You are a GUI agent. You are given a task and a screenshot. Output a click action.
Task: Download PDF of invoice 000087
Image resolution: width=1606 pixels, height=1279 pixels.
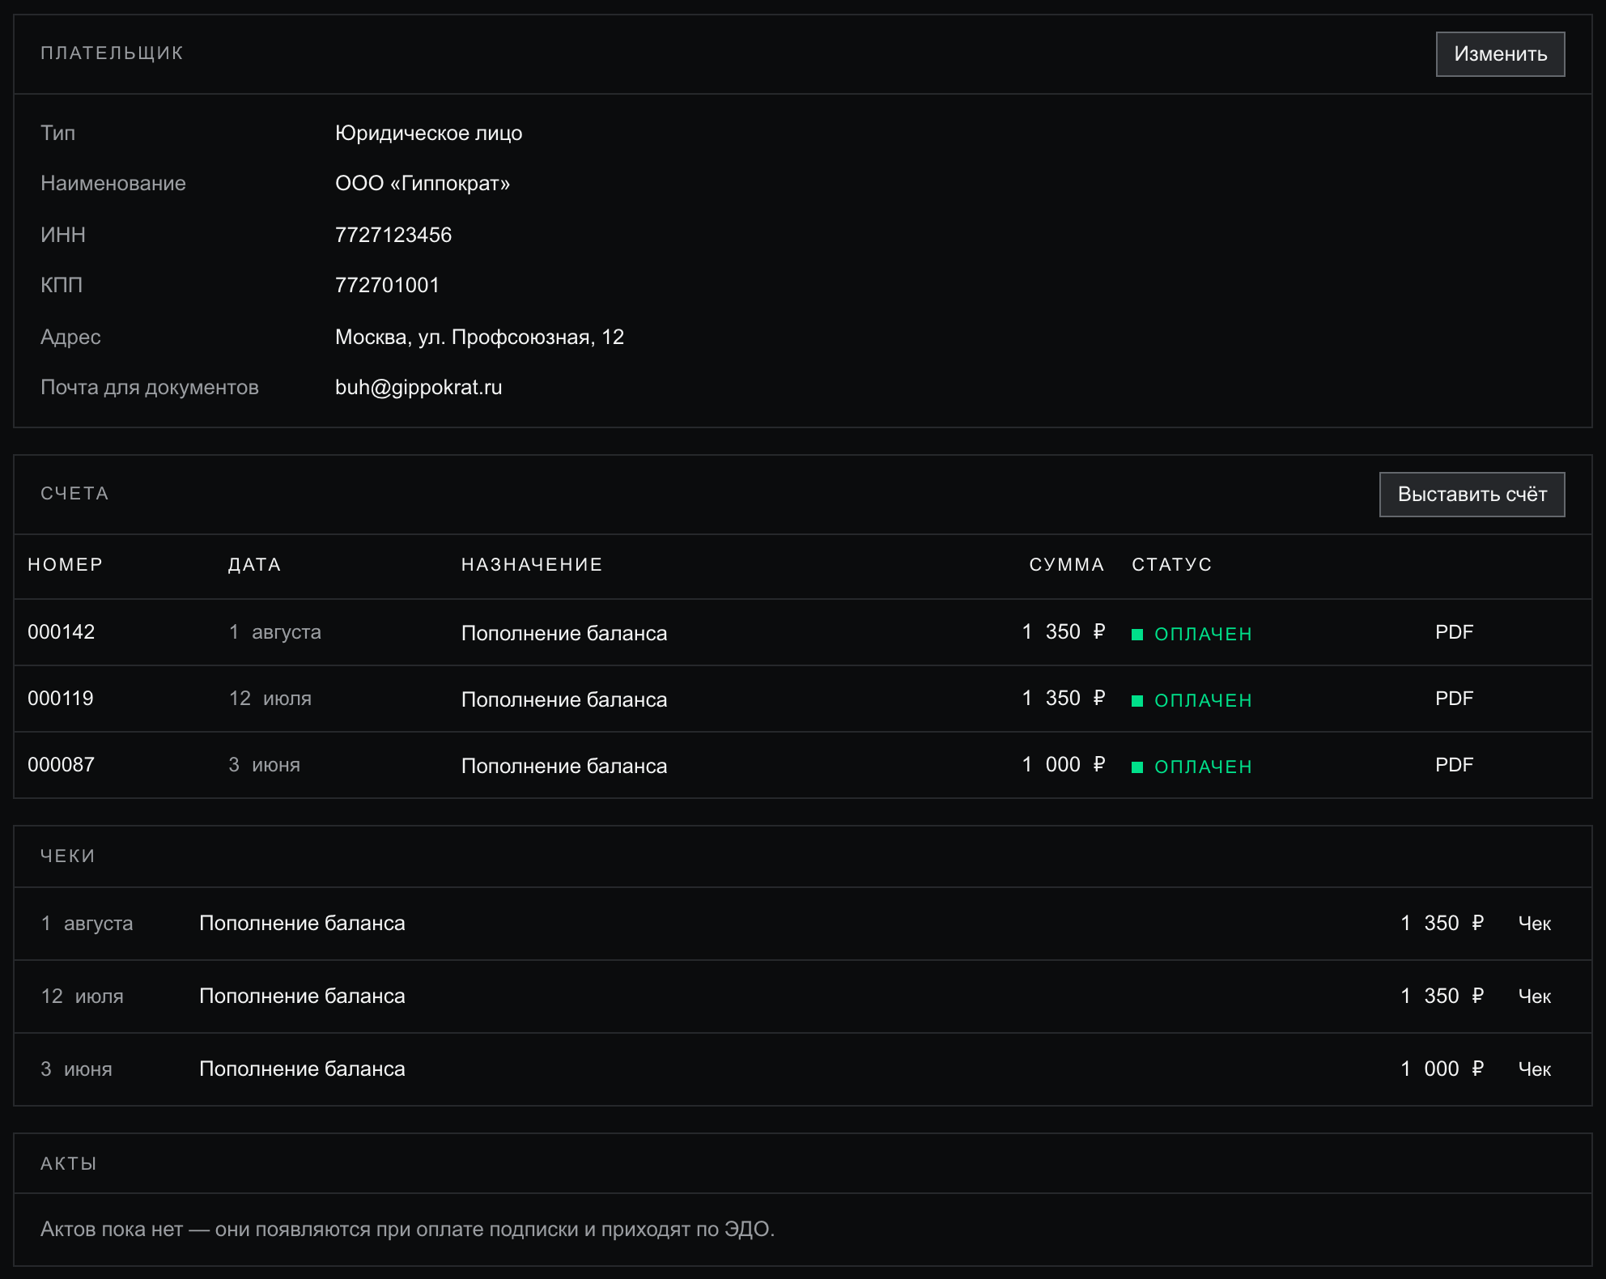(x=1454, y=765)
